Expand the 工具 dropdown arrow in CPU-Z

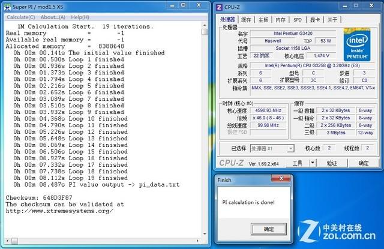(x=313, y=163)
